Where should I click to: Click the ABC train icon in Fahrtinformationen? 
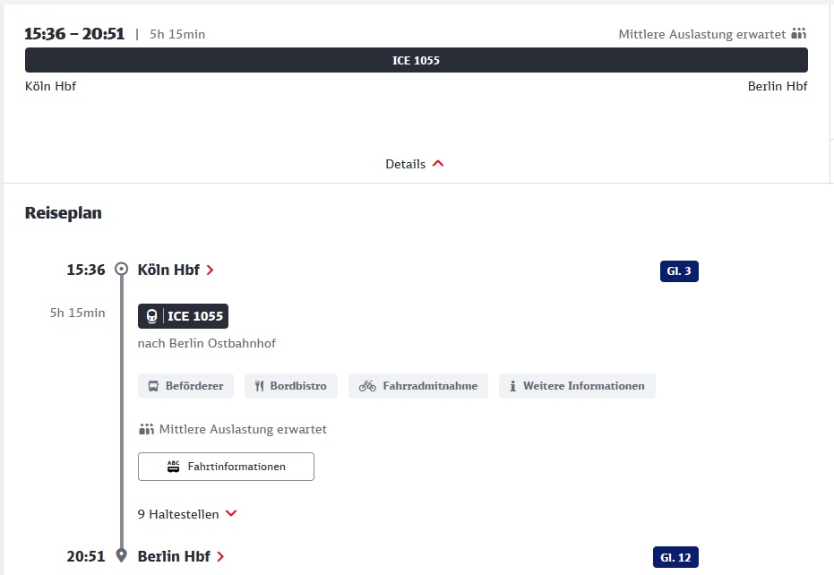[174, 467]
